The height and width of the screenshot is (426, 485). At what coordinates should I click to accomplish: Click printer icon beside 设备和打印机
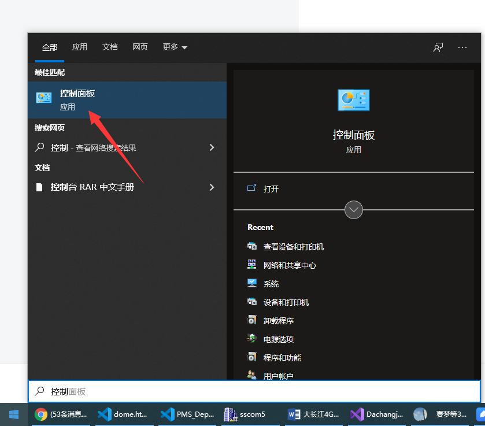click(252, 301)
